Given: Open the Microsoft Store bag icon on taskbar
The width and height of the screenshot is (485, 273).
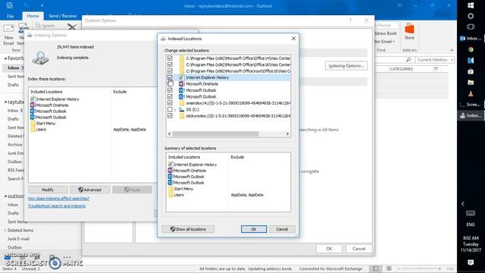Looking at the screenshot, I should (x=471, y=71).
